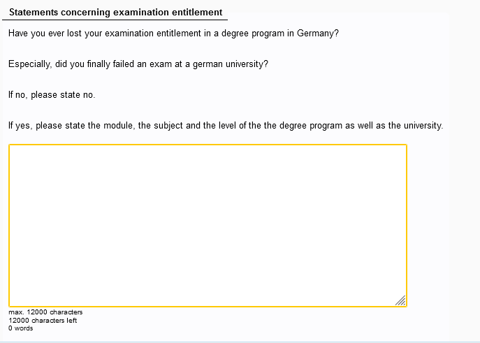Click the '0 words' counter

pos(20,328)
